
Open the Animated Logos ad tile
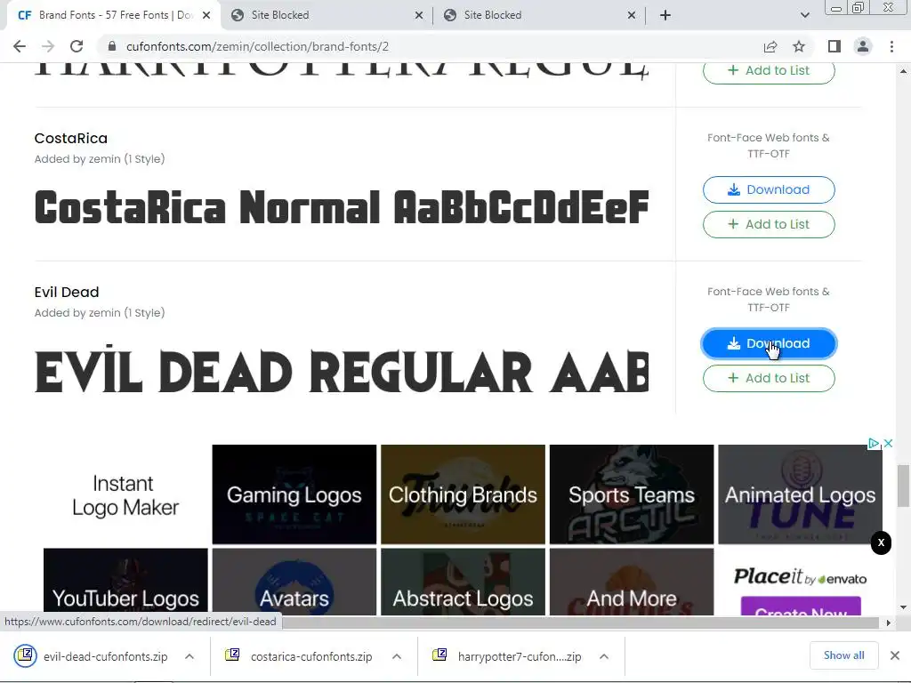[800, 494]
